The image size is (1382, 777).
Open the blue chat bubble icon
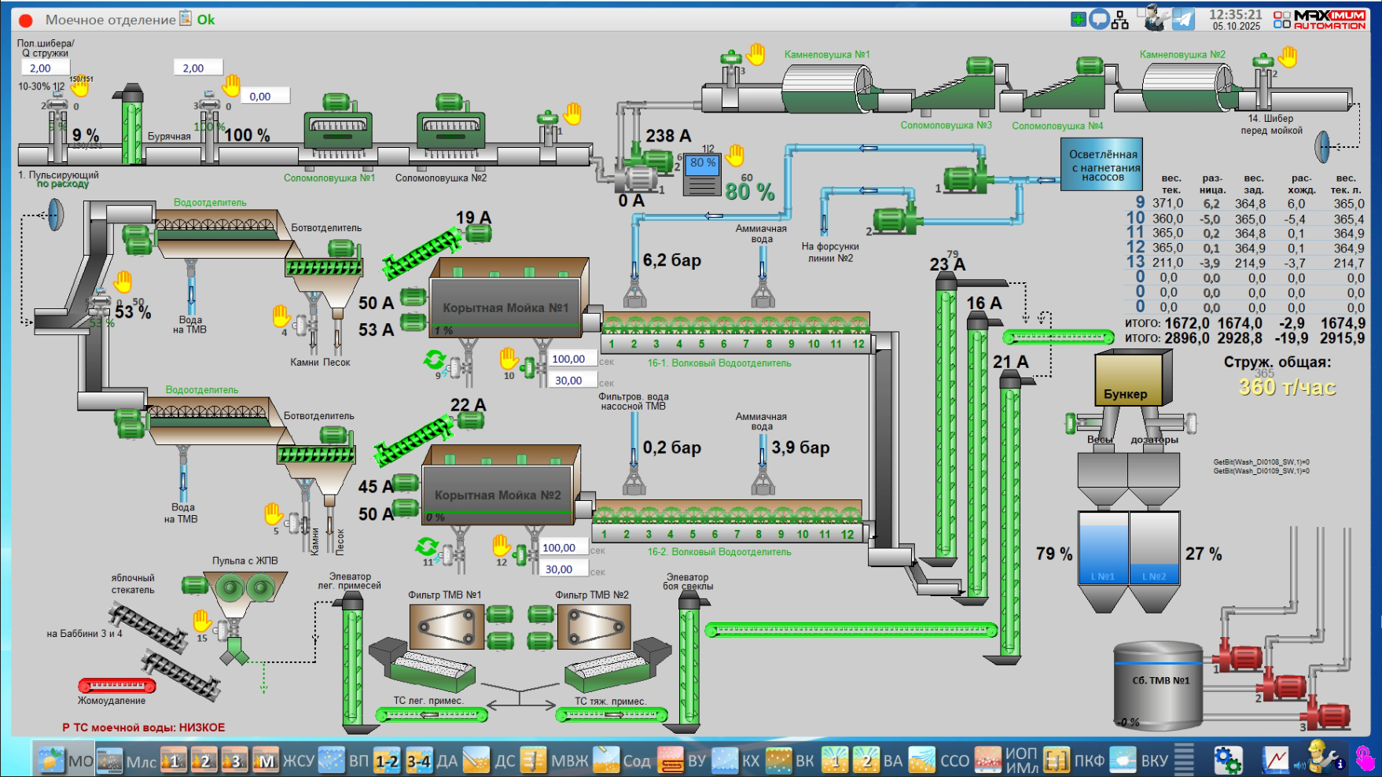tap(1099, 20)
